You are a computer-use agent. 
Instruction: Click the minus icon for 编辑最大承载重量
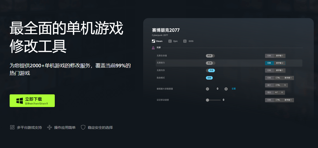207,89
